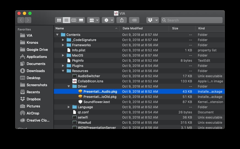Click the AudioSwitcher terminal icon
Image resolution: width=240 pixels, height=149 pixels.
click(75, 76)
